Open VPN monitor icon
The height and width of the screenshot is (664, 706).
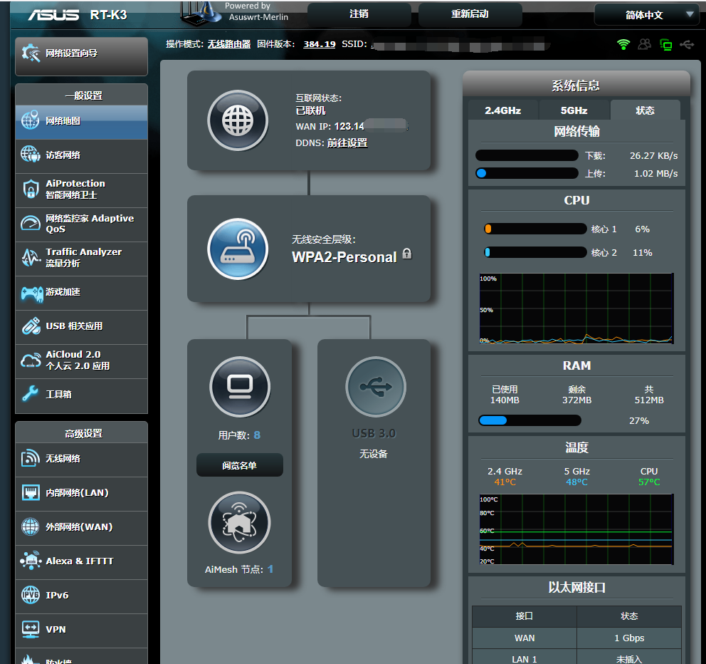point(30,629)
